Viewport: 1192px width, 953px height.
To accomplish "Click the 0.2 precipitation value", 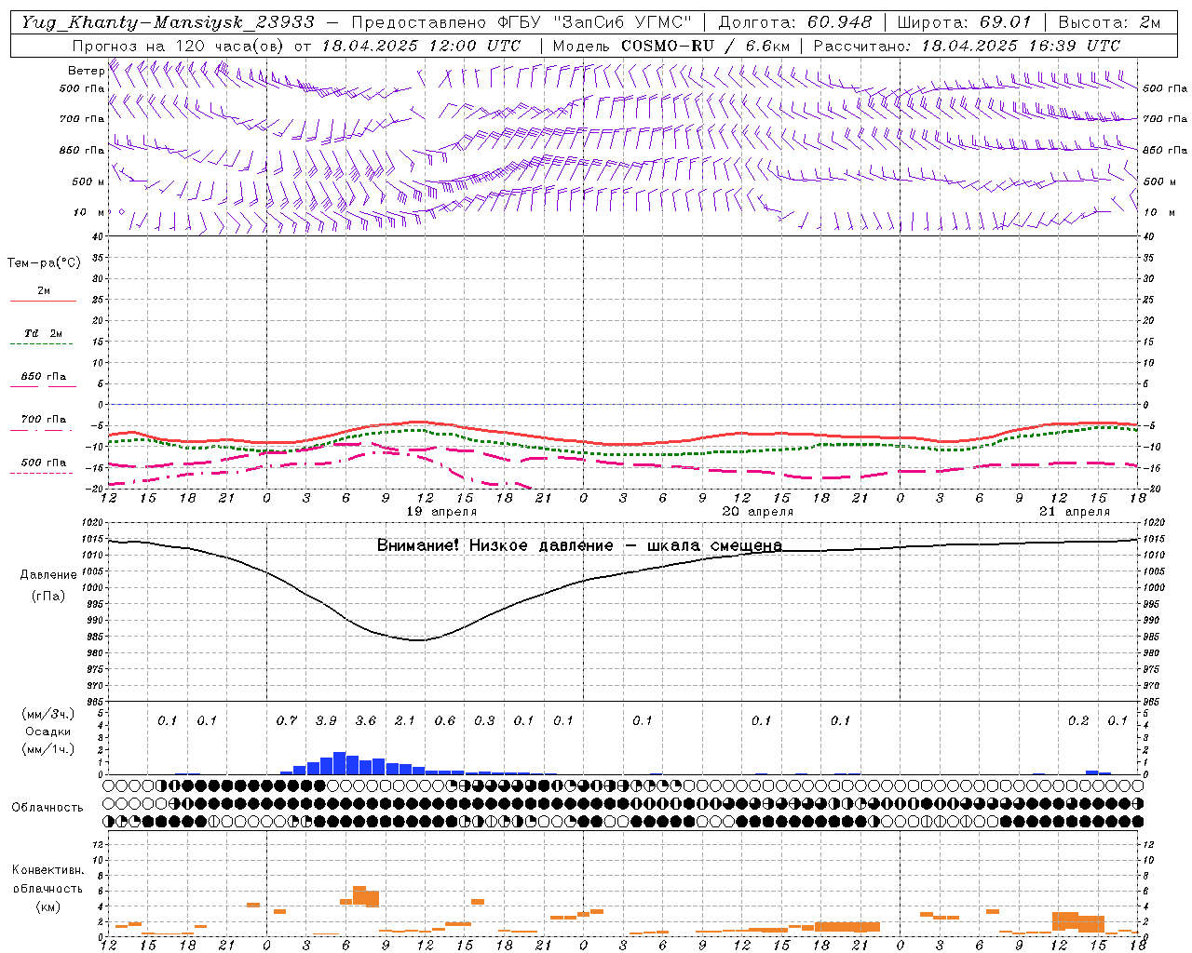I will (1078, 720).
